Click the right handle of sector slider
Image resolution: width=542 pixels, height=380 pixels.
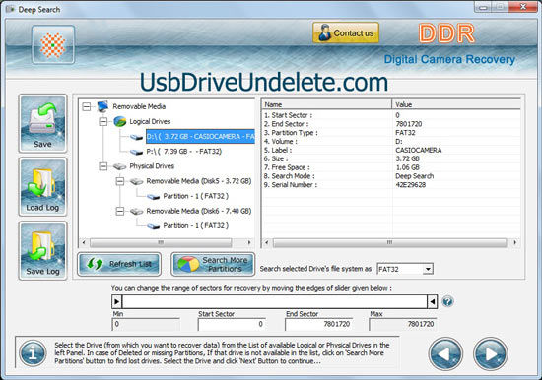[432, 301]
